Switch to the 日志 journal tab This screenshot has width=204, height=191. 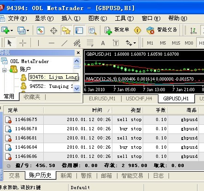click(159, 176)
